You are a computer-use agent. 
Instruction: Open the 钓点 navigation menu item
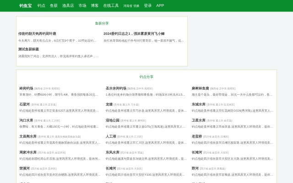click(x=41, y=5)
